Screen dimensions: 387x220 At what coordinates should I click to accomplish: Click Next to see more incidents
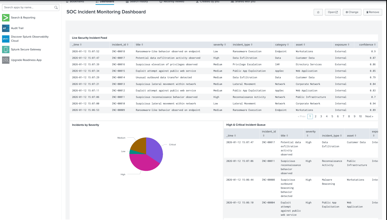point(369,116)
